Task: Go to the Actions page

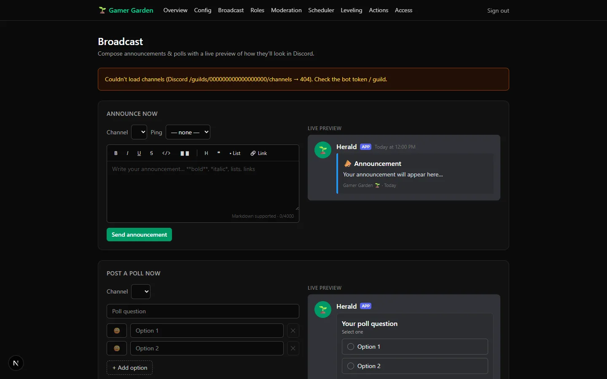Action: pyautogui.click(x=379, y=10)
